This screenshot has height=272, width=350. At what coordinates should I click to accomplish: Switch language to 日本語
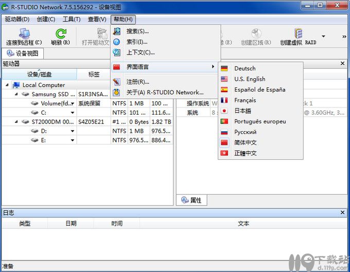pos(260,111)
